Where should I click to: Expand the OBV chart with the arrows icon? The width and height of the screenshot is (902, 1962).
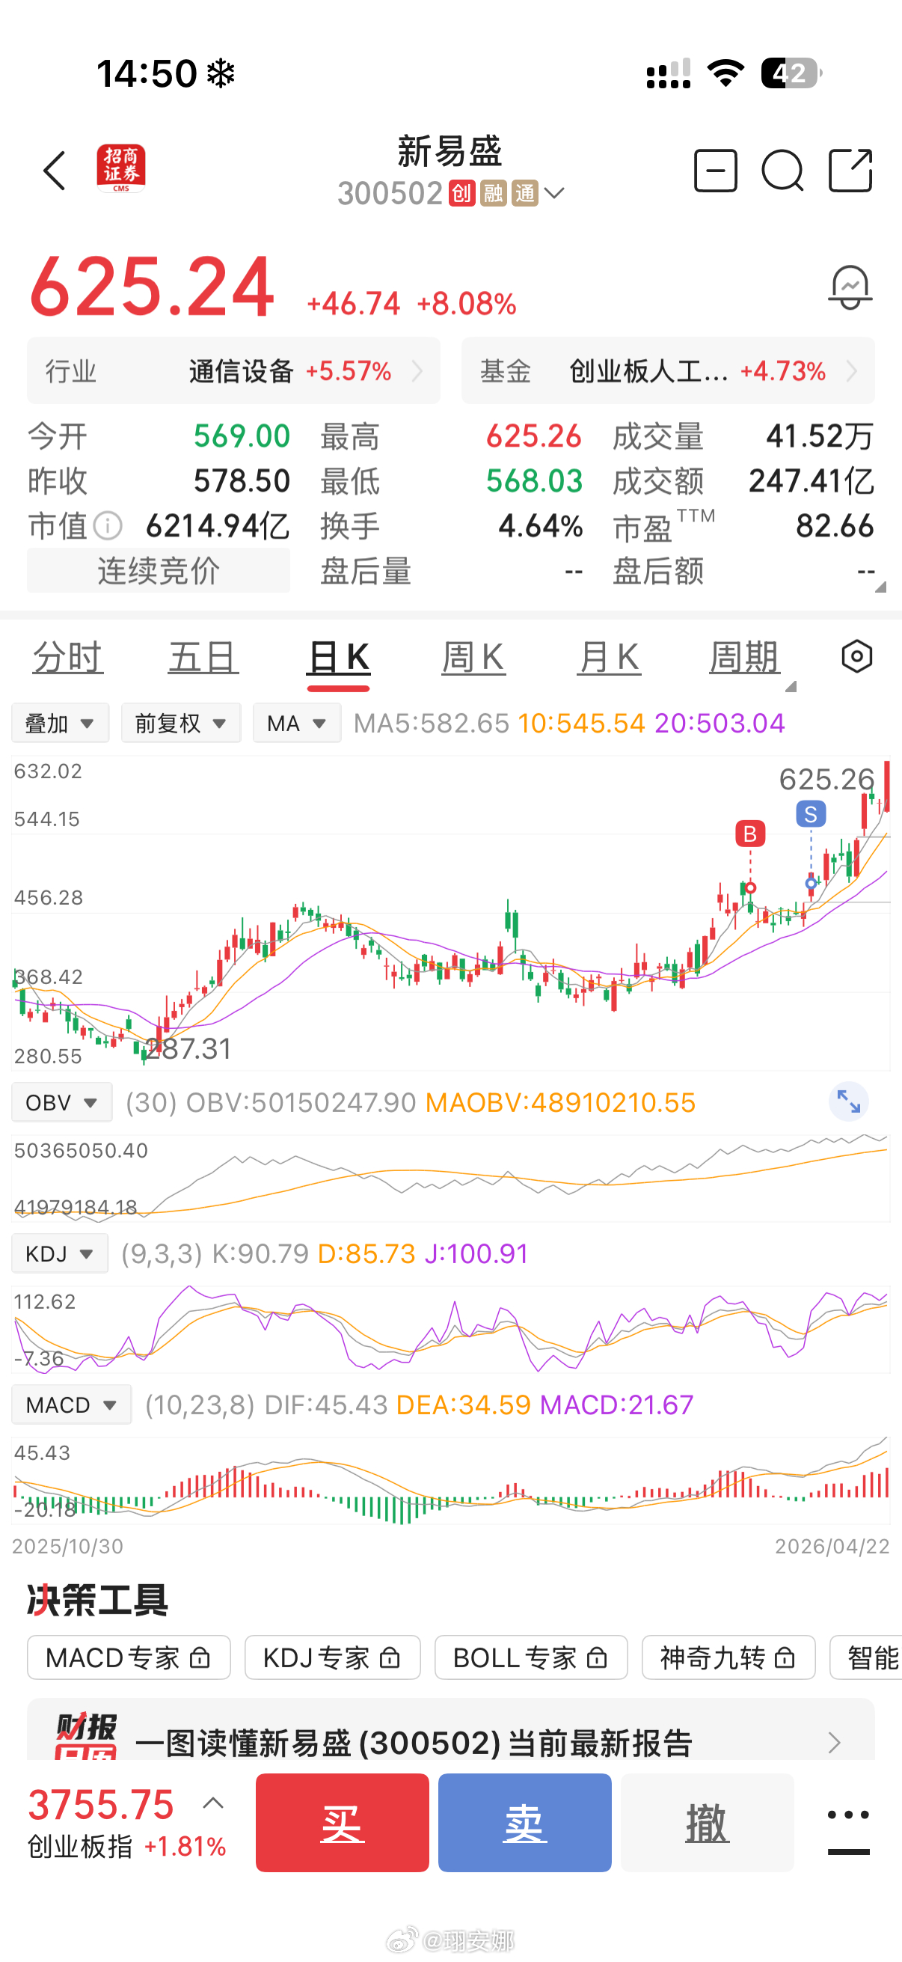point(848,1101)
